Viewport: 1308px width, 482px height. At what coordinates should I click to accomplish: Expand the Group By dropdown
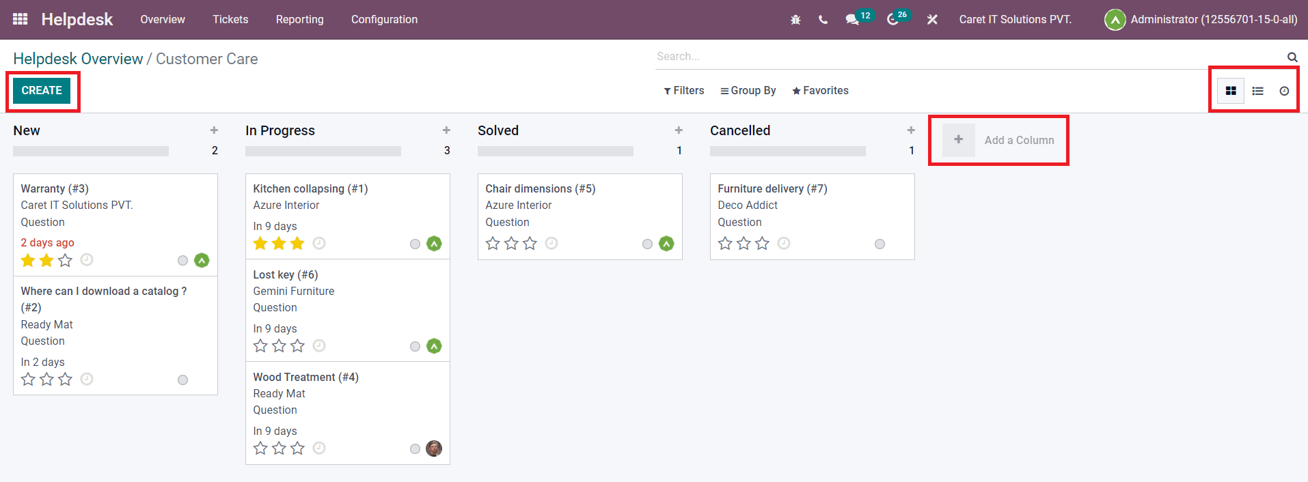(748, 91)
